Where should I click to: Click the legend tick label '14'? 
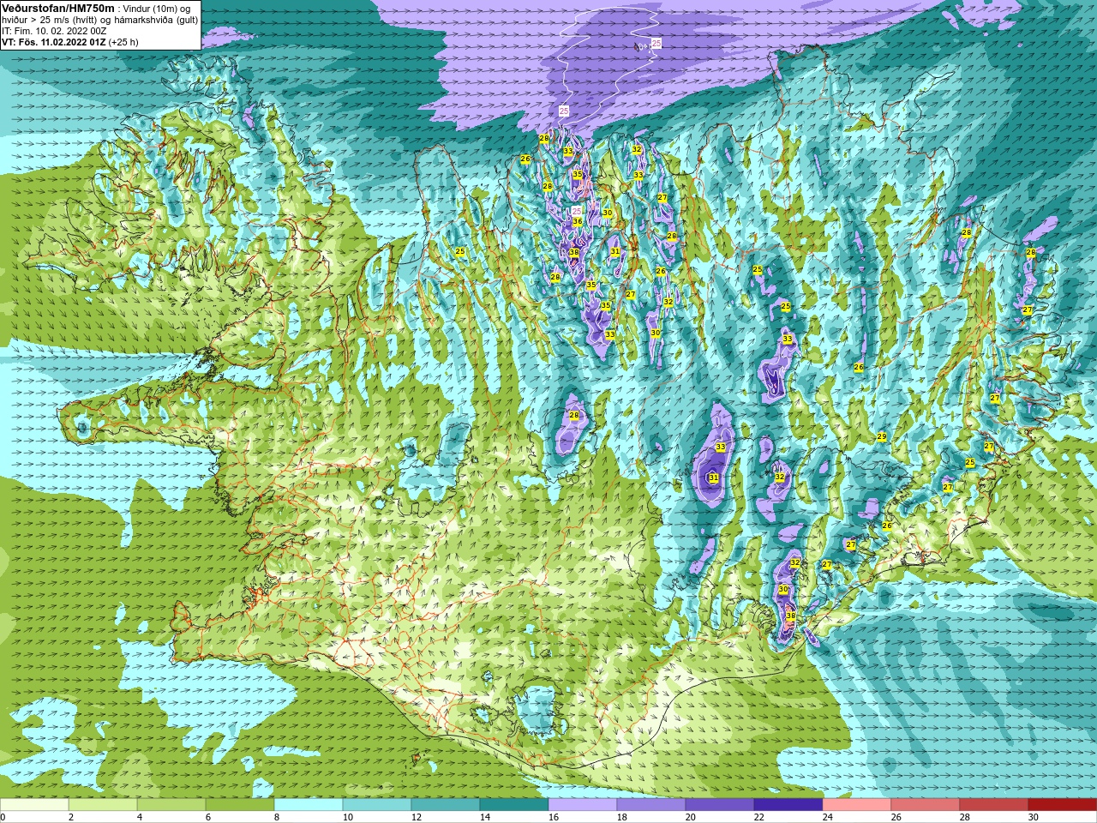tap(485, 817)
